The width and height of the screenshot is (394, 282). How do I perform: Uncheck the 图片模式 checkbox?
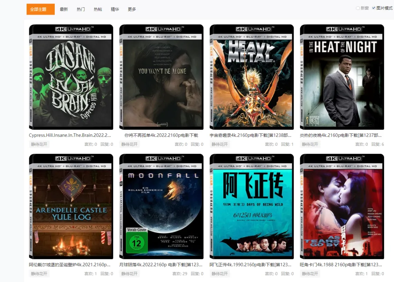coord(374,8)
